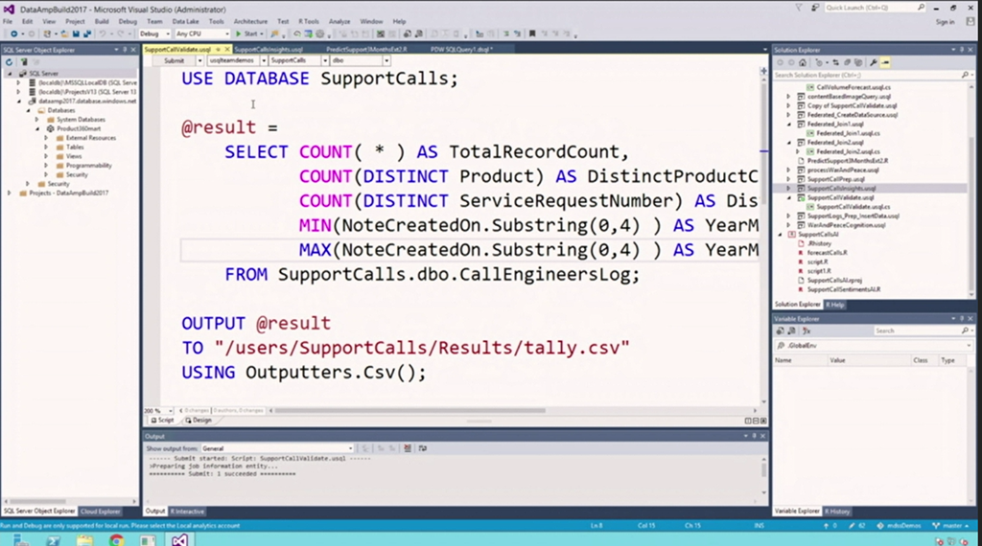
Task: Click the Show All Files icon in Solution Explorer
Action: coord(858,62)
